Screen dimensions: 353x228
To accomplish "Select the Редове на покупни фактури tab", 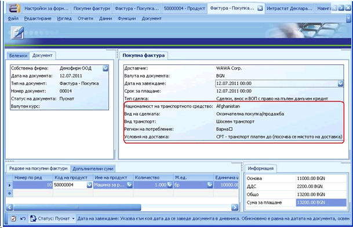I will 38,168.
